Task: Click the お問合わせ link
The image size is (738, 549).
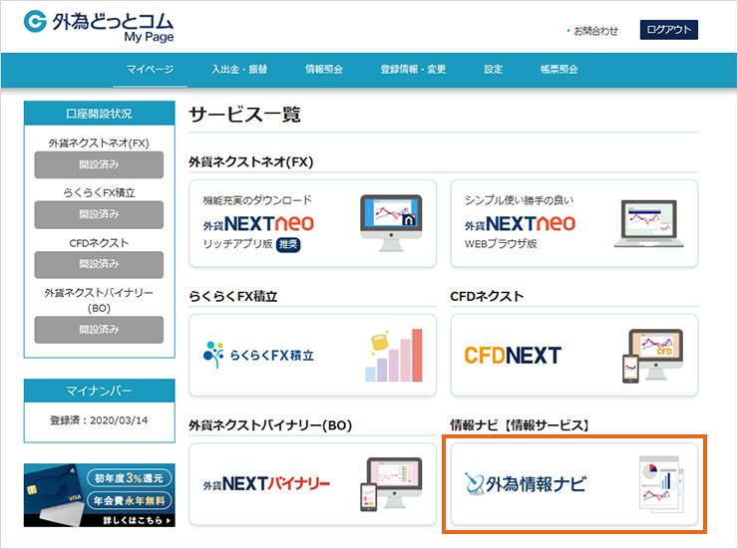Action: pyautogui.click(x=594, y=31)
